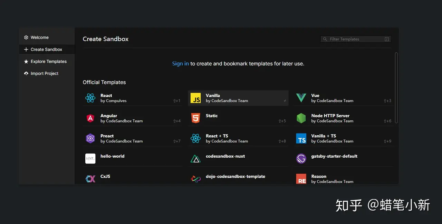Viewport: 442px width, 224px height.
Task: Open the hello-world Next.js template
Action: (x=113, y=157)
